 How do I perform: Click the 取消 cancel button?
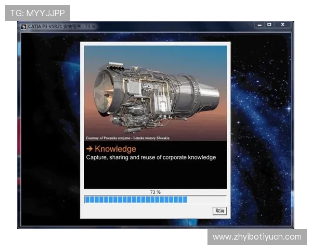pos(219,211)
